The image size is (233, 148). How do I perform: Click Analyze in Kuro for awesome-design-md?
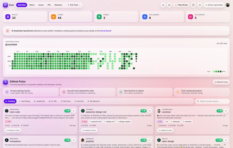coord(89,130)
